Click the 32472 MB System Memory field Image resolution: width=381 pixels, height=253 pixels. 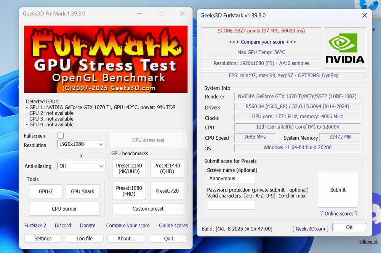[x=340, y=137]
